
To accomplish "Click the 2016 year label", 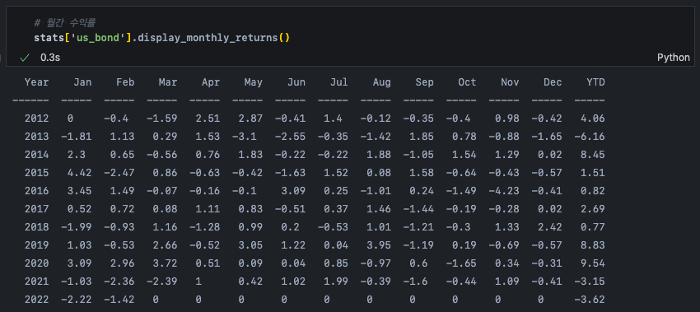I will click(x=36, y=191).
